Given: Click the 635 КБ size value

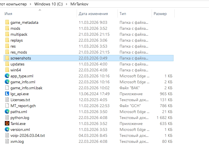Looking at the screenshot, I should point(166,124).
